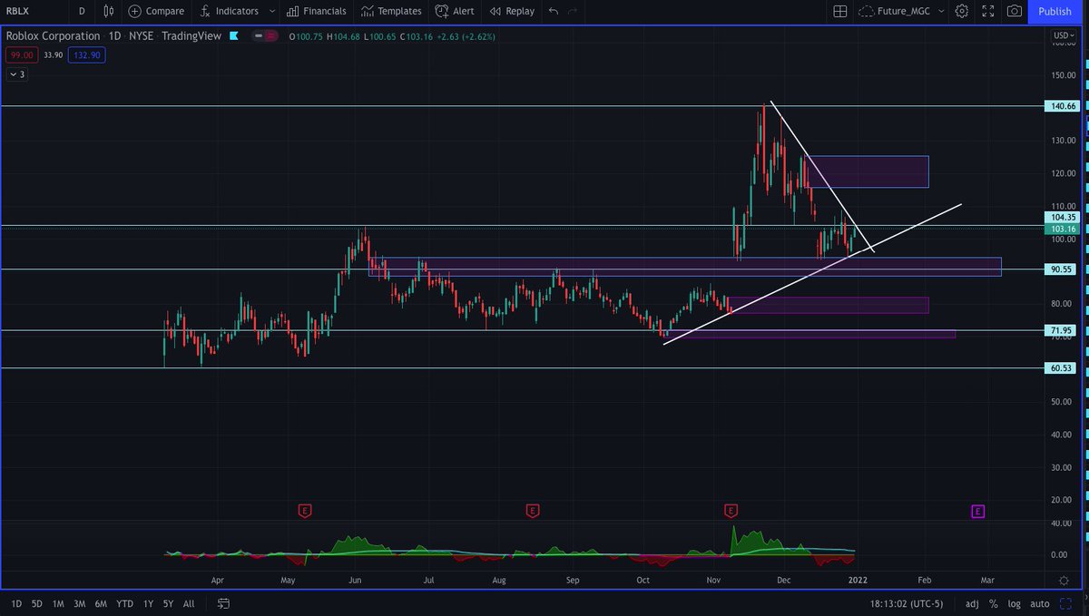This screenshot has height=616, width=1089.
Task: Select the 1M time range
Action: click(58, 603)
